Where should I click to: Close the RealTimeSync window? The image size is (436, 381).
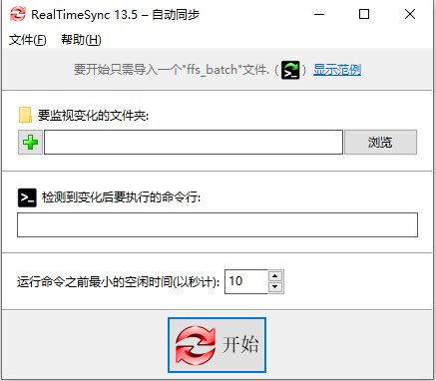click(x=410, y=14)
